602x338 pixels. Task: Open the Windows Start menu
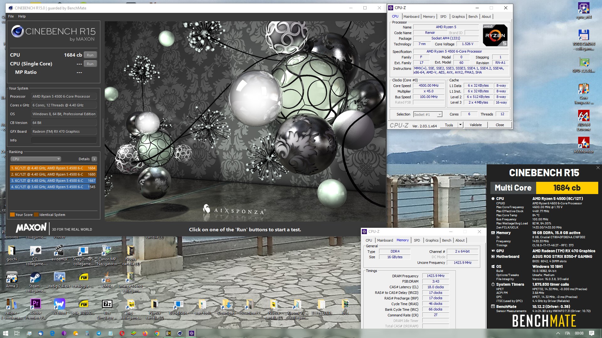pyautogui.click(x=5, y=333)
